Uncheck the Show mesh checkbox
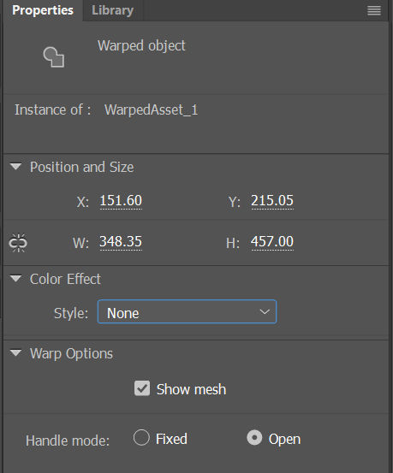Screen dimensions: 393x473 coord(141,388)
